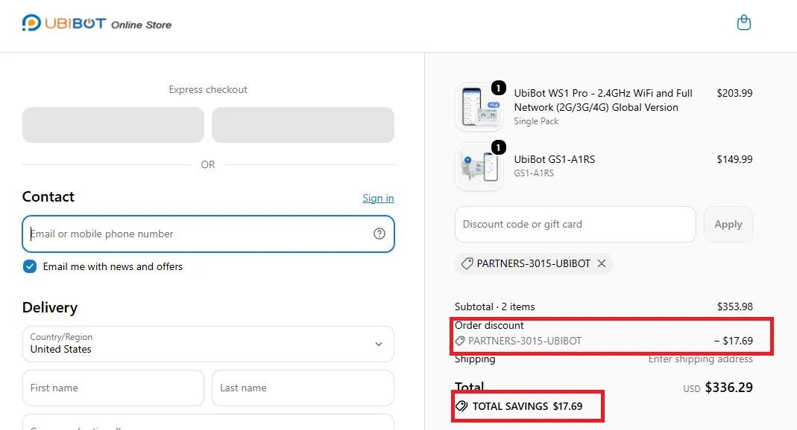Click the $149.99 price
Viewport: 797px width, 430px height.
click(x=734, y=159)
